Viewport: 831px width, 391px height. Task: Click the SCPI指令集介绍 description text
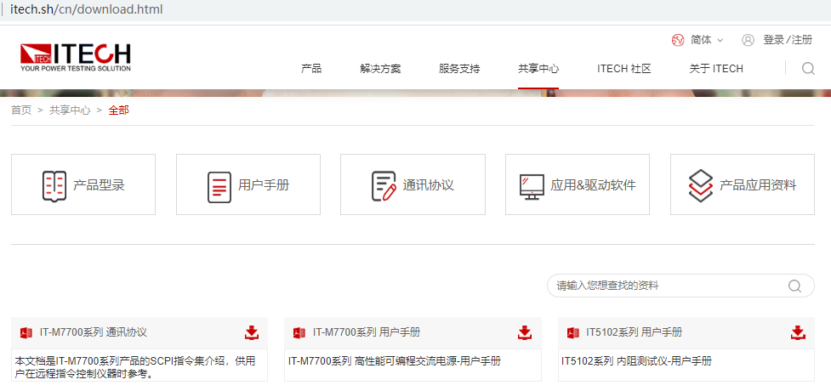pos(135,368)
